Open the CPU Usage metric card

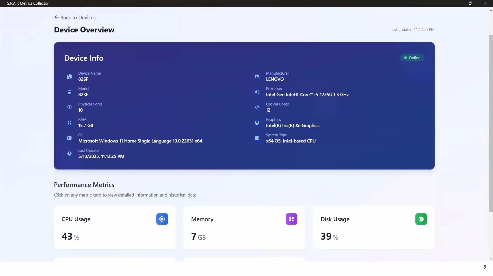click(x=115, y=227)
